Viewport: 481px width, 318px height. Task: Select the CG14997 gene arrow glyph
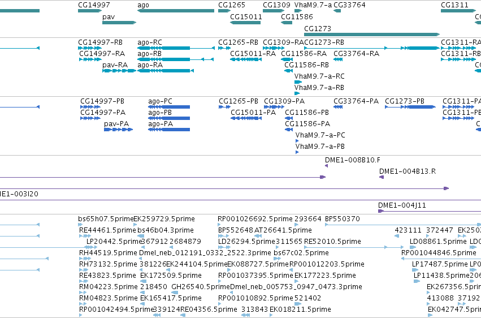click(x=90, y=11)
